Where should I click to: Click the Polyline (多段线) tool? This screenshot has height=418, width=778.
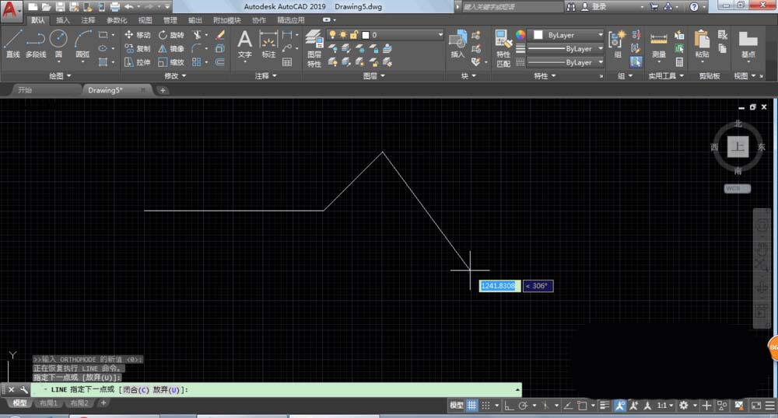[36, 44]
